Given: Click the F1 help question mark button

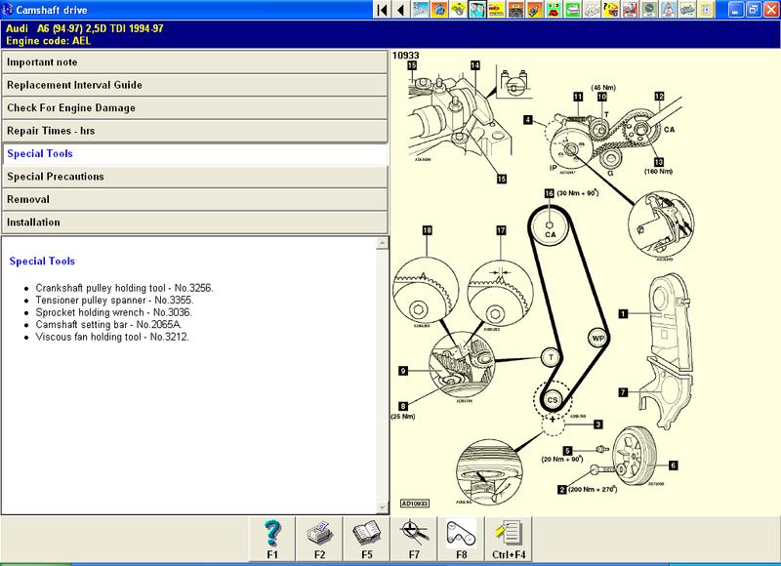Looking at the screenshot, I should point(273,539).
